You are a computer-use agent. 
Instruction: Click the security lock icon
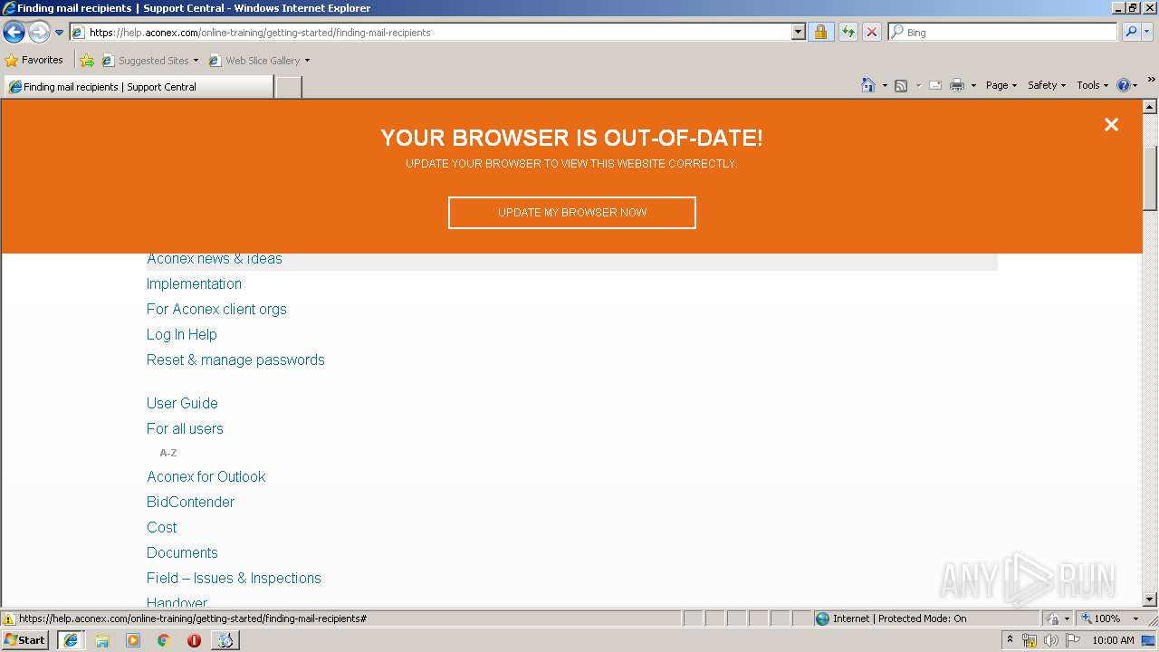[820, 32]
